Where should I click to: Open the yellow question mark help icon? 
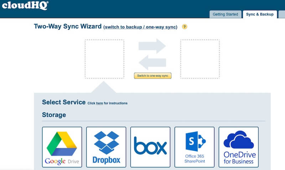tap(185, 27)
